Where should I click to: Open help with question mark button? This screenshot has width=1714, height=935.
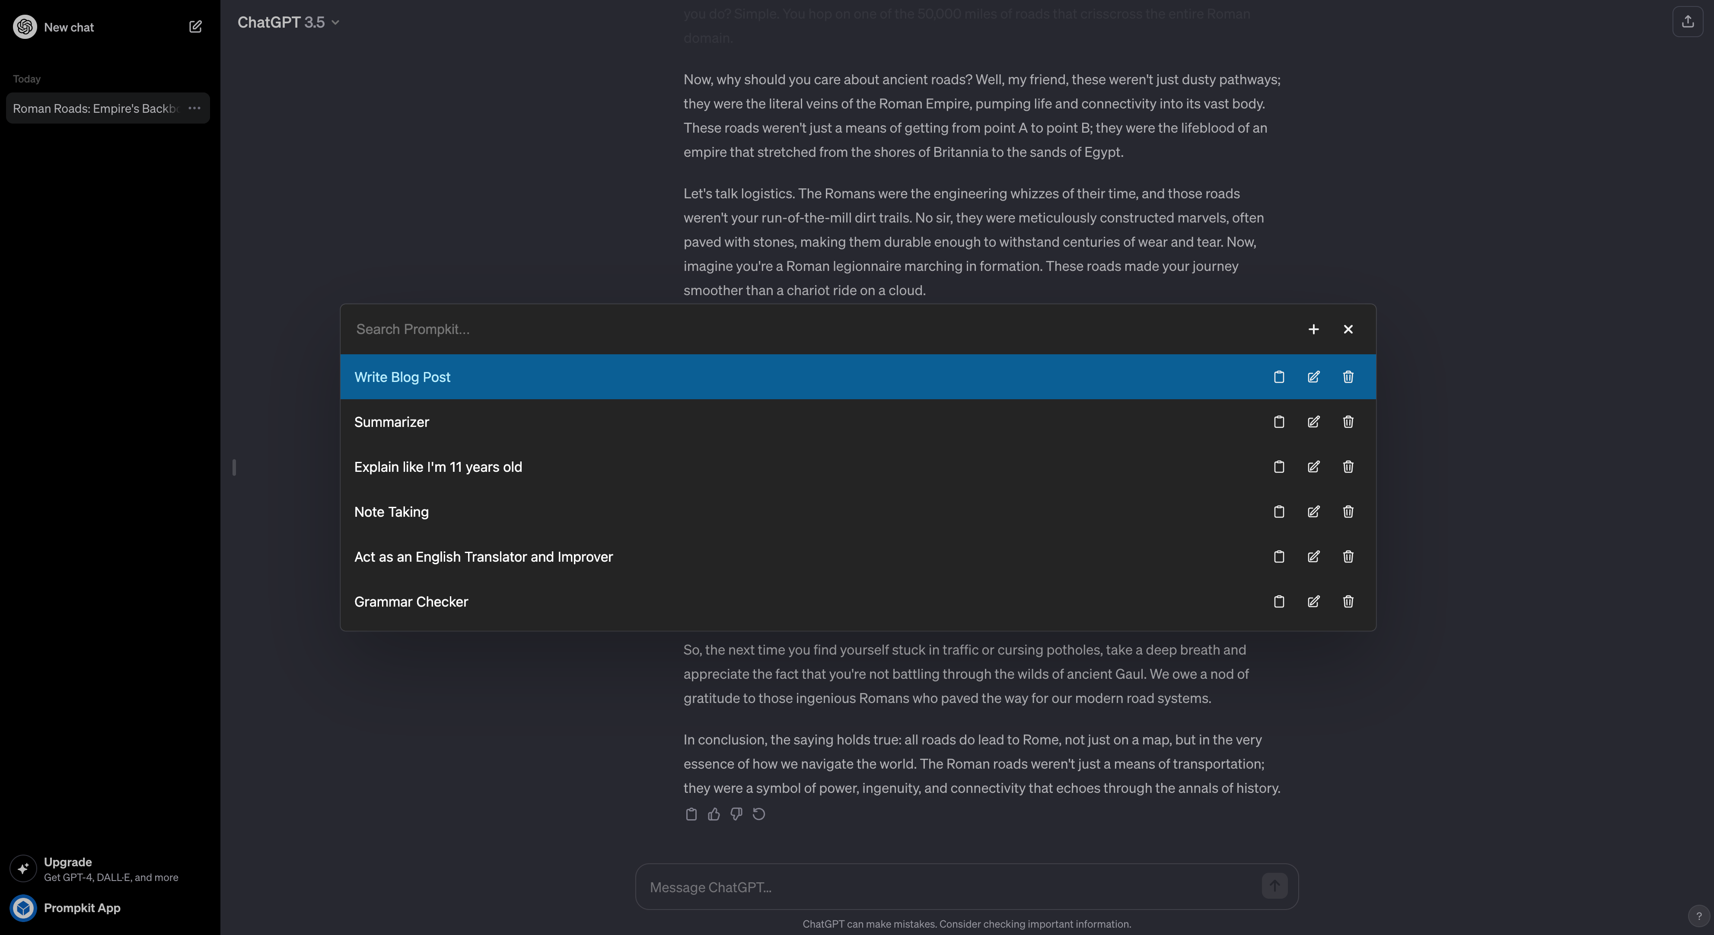click(1698, 916)
